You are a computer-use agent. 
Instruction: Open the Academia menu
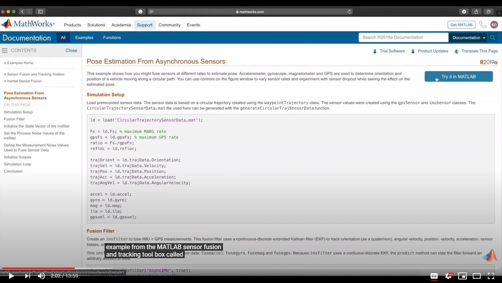121,25
